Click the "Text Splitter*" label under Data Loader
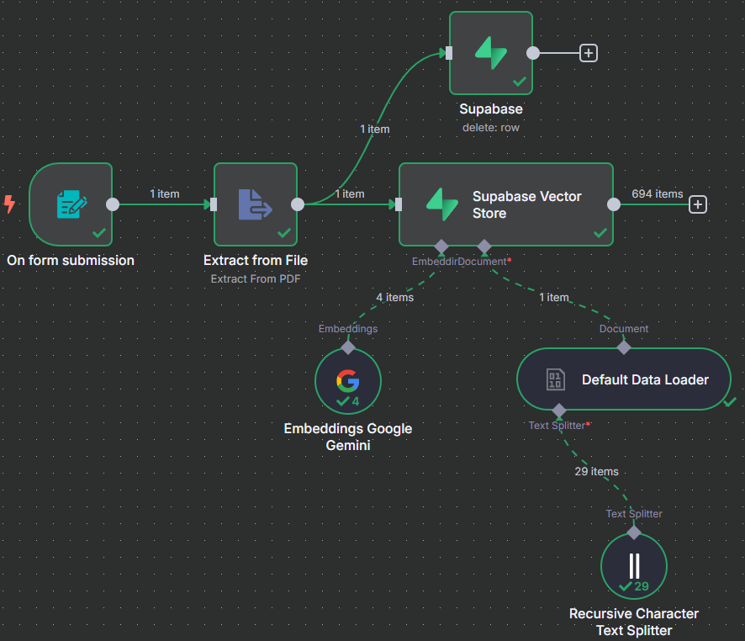This screenshot has height=641, width=745. click(x=559, y=426)
